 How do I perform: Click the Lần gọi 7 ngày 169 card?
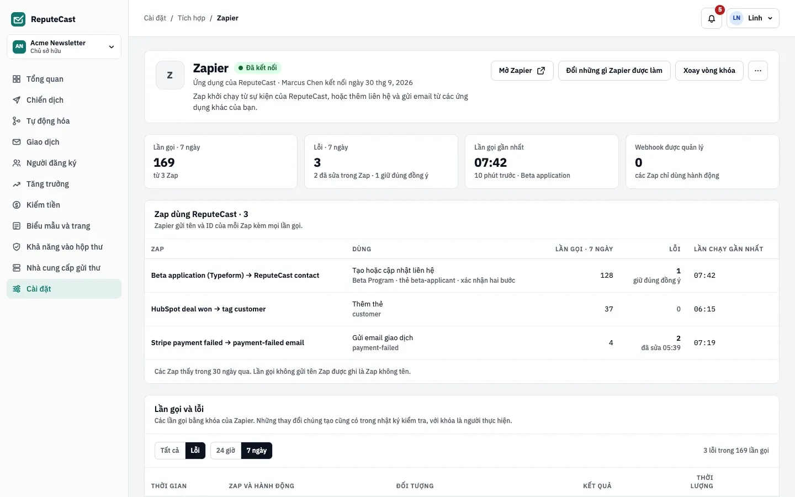coord(221,162)
